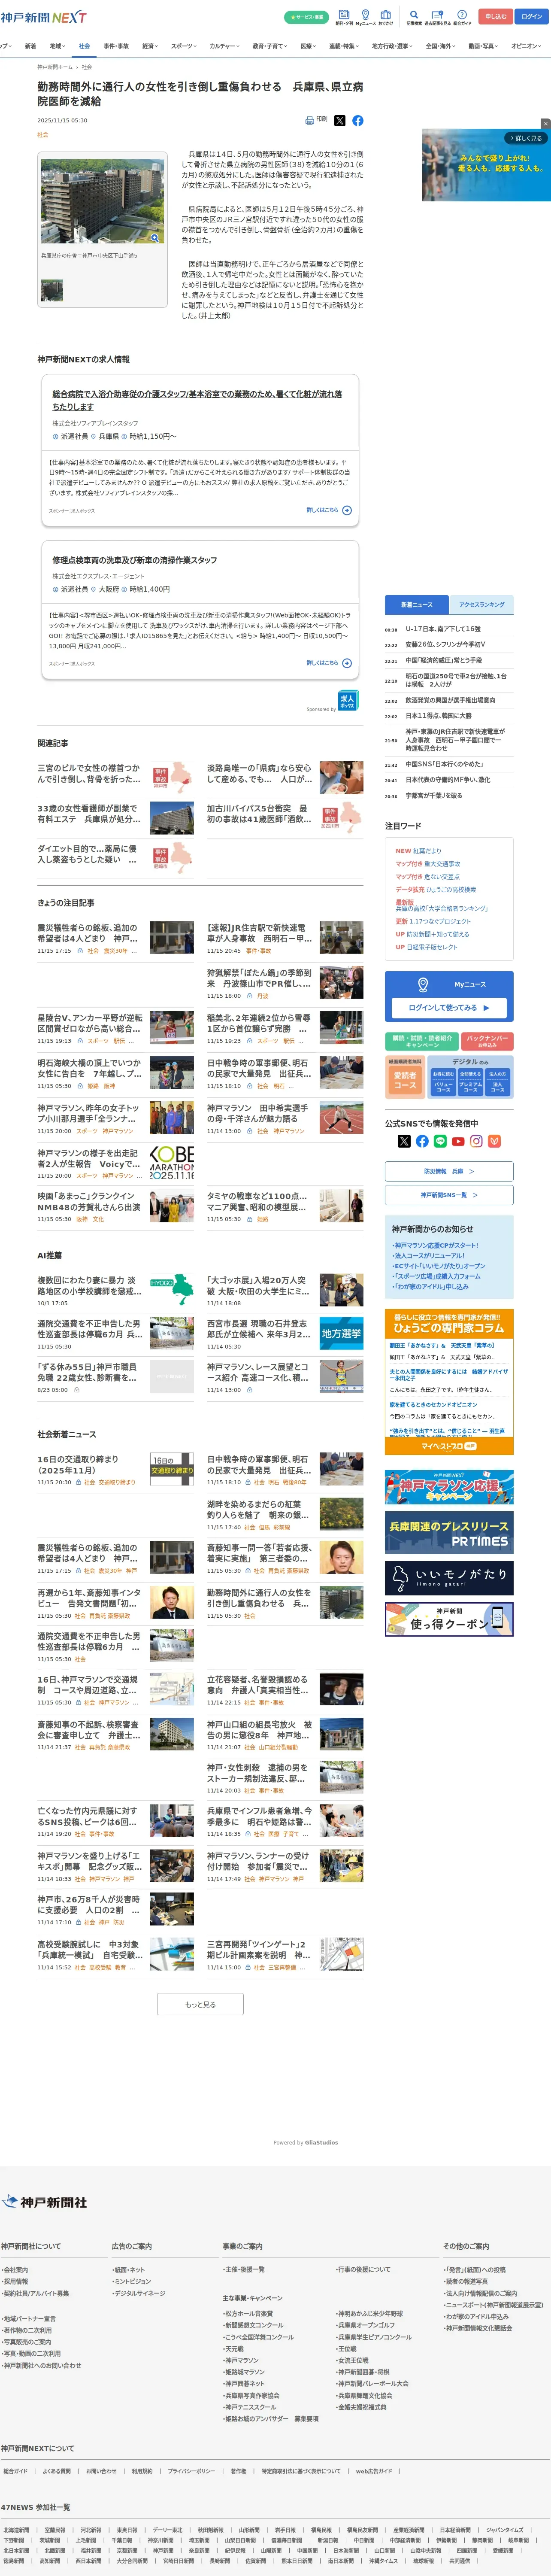The image size is (551, 2576).
Task: Select the 事件・事故 navigation item
Action: tap(116, 46)
